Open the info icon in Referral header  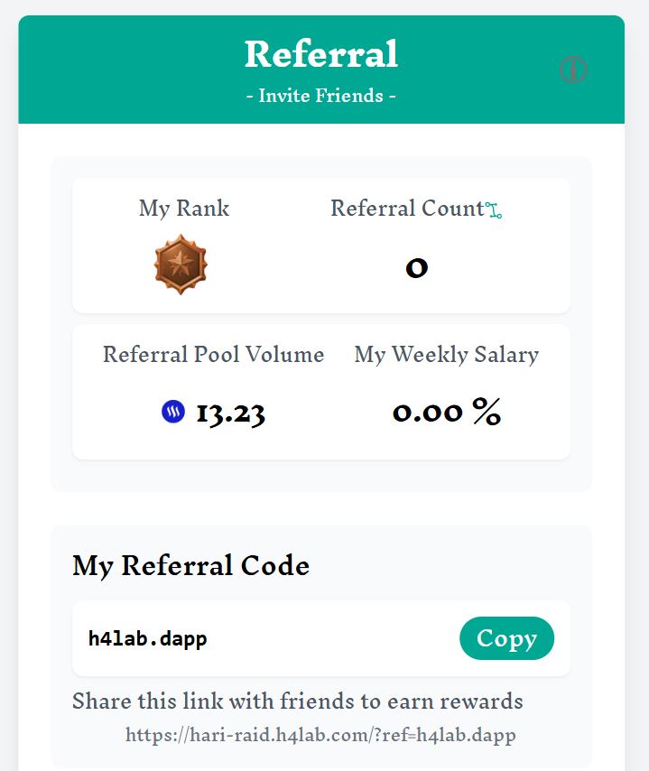click(x=573, y=70)
